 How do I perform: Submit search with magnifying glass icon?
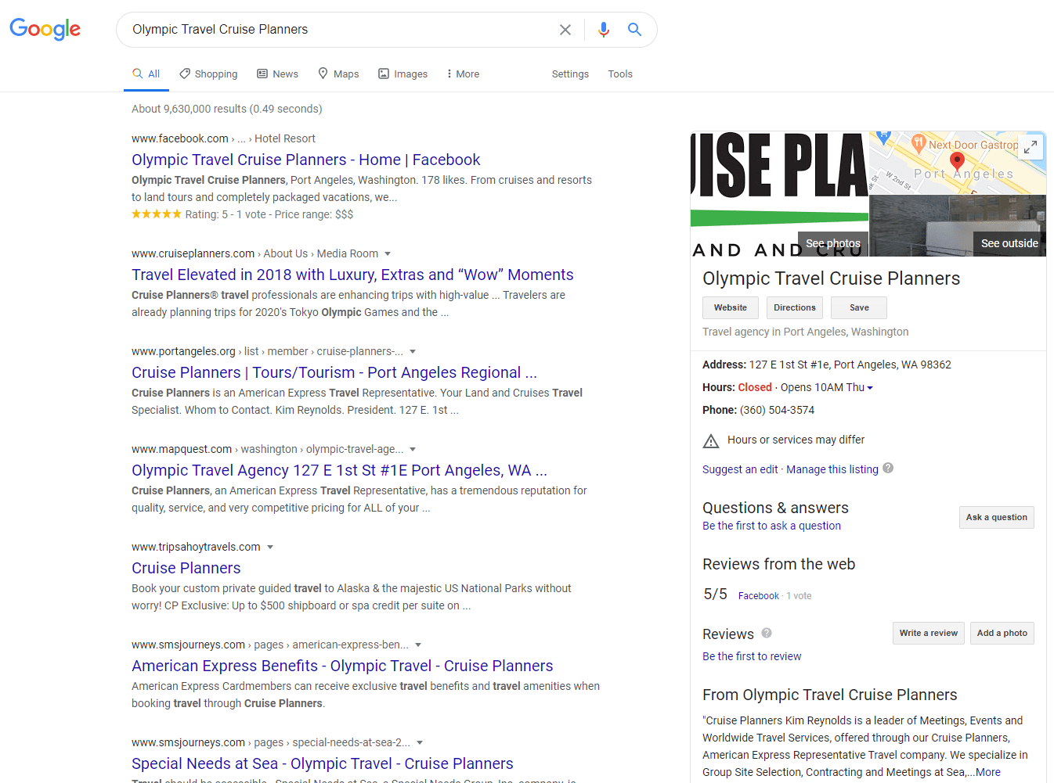[x=635, y=30]
